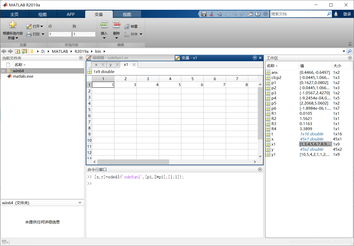This screenshot has height=246, width=354.
Task: Switch to the 绘图 ribbon tab
Action: (x=43, y=14)
